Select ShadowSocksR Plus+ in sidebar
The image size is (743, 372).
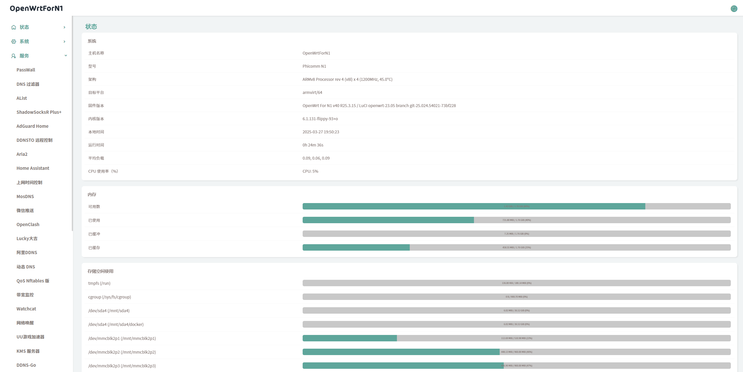click(39, 112)
